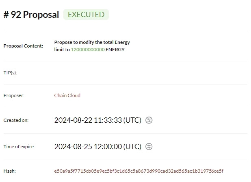Click the 120000000000 energy limit value
This screenshot has width=251, height=182.
(88, 50)
